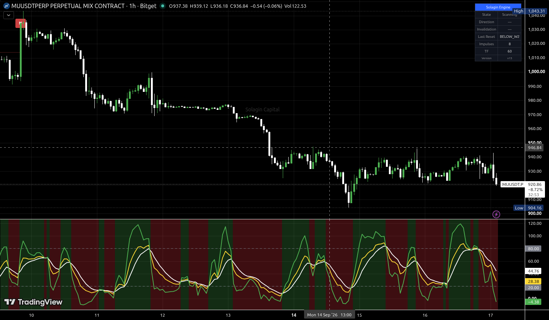Click the Impulses value 8 cell

[509, 44]
